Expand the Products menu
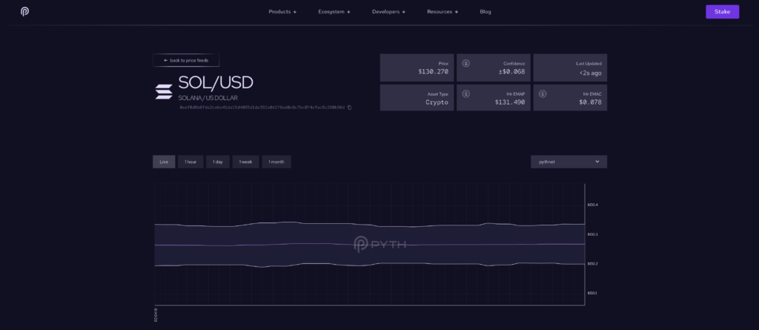This screenshot has height=330, width=759. point(282,12)
